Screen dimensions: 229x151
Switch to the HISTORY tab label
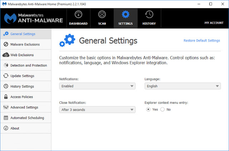click(149, 24)
